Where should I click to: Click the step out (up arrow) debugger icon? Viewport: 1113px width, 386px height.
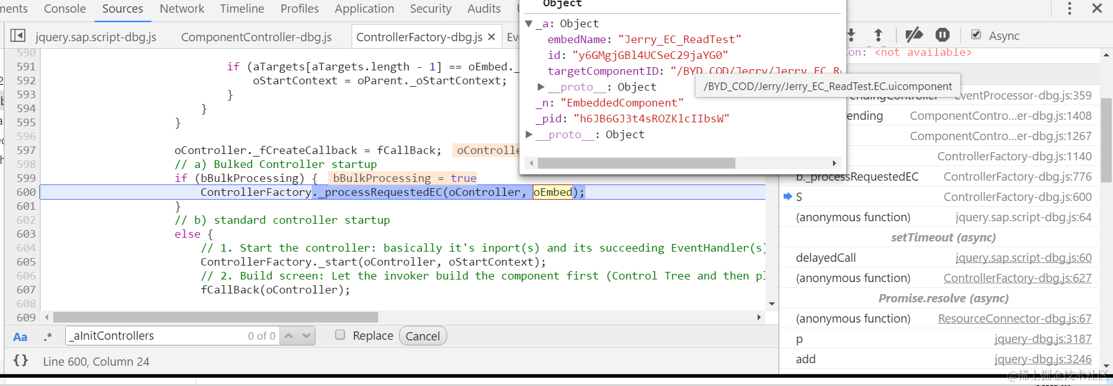click(x=878, y=35)
